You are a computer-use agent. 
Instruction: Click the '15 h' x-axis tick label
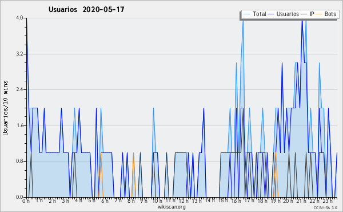pos(223,201)
